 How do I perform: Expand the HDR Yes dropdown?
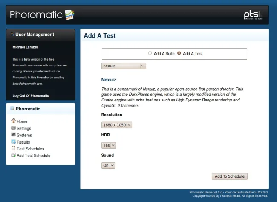tap(109, 145)
